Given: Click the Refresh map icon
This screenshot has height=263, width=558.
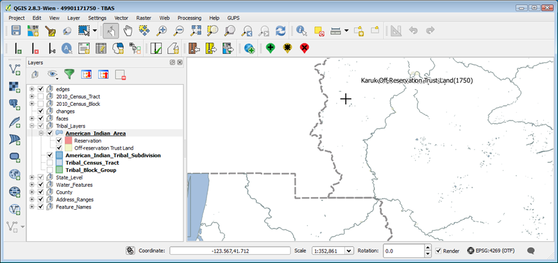Looking at the screenshot, I should (280, 31).
